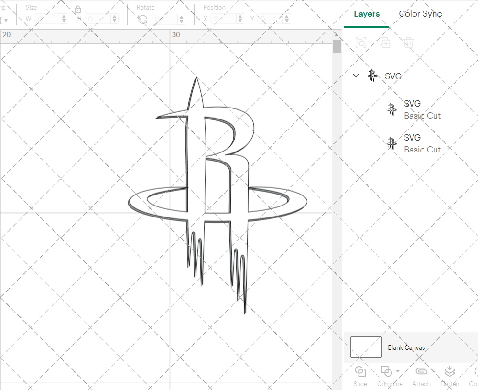
Task: Click the Flatten tool
Action: tap(450, 376)
